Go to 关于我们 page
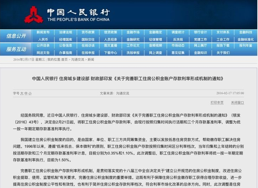This screenshot has height=188, width=258. [x=223, y=53]
